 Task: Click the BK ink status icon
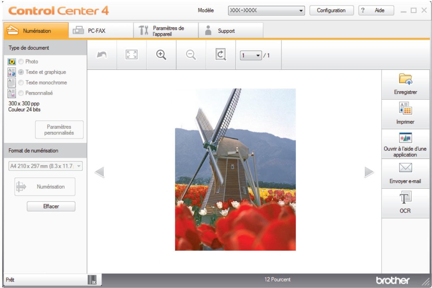[92, 280]
